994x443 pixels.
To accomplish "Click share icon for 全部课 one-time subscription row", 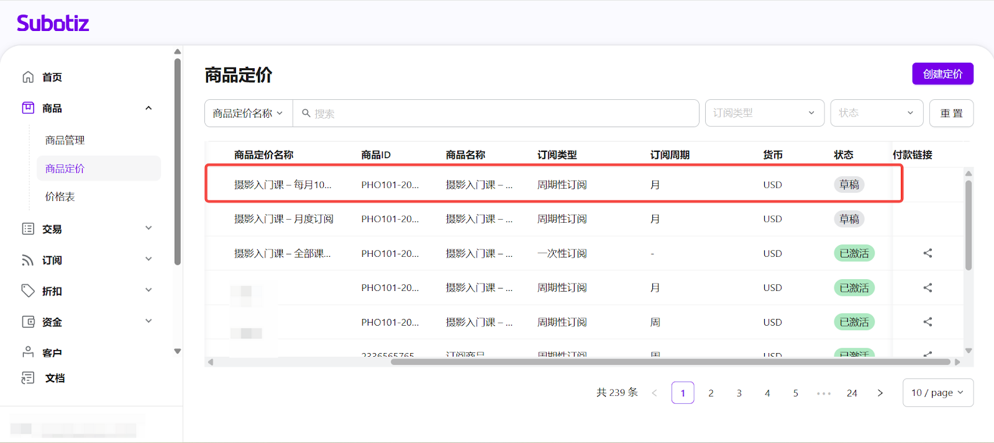I will (928, 253).
